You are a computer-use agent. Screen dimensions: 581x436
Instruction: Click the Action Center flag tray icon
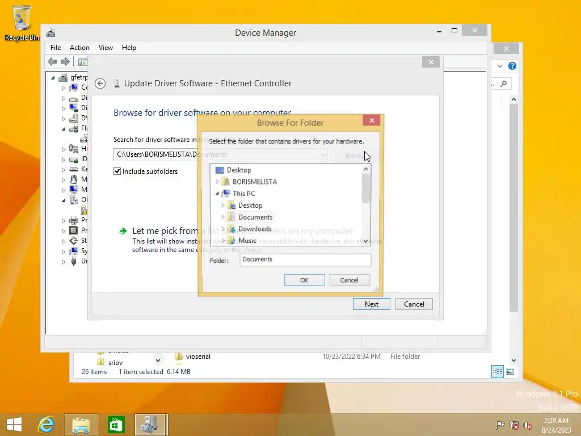(x=500, y=425)
